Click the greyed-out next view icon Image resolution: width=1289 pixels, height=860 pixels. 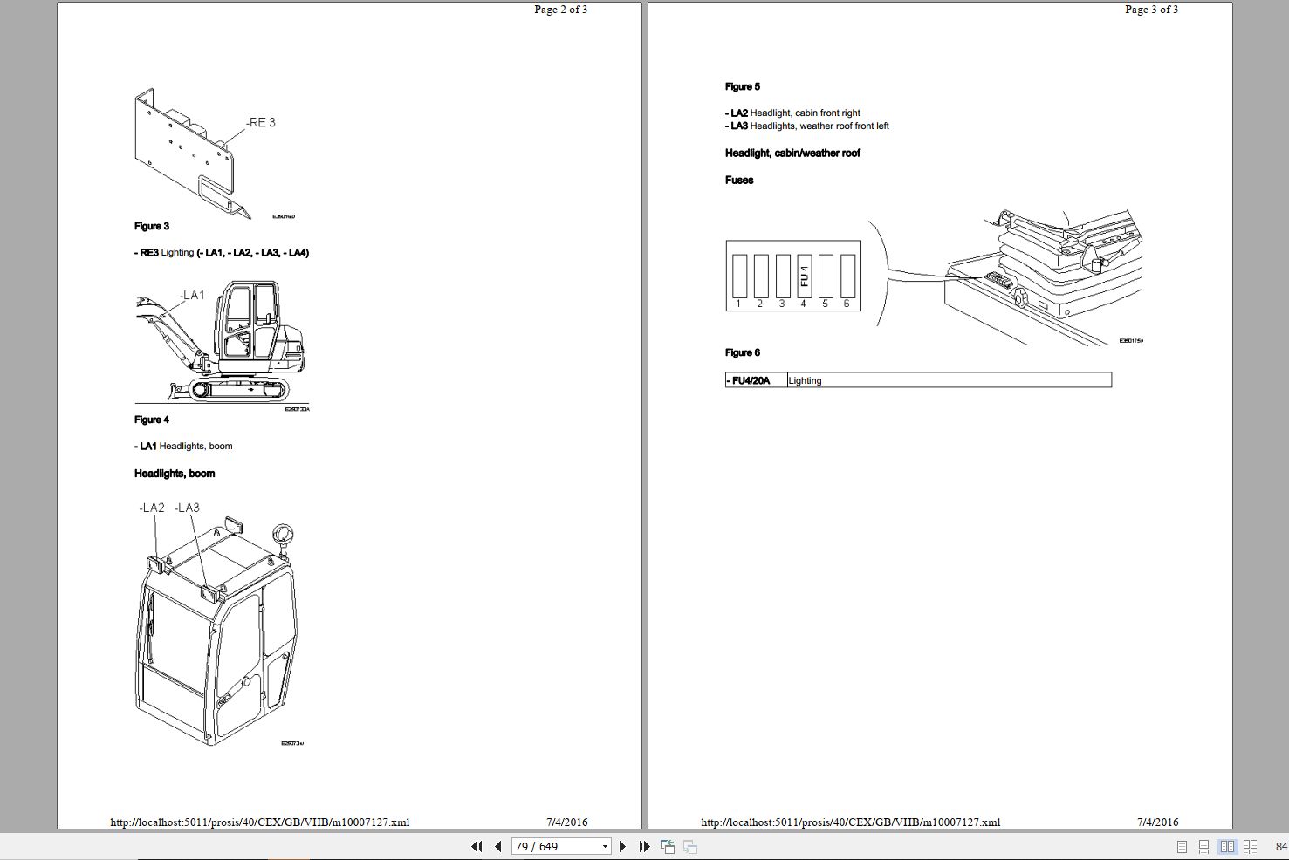(690, 846)
